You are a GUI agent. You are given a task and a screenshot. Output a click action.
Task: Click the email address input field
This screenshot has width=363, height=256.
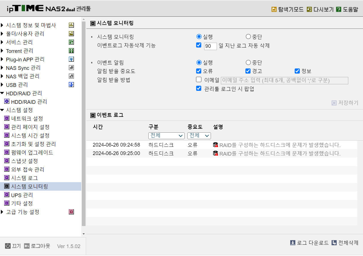[284, 81]
